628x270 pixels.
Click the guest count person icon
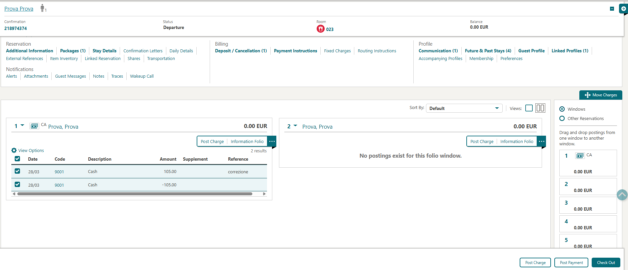tap(42, 8)
